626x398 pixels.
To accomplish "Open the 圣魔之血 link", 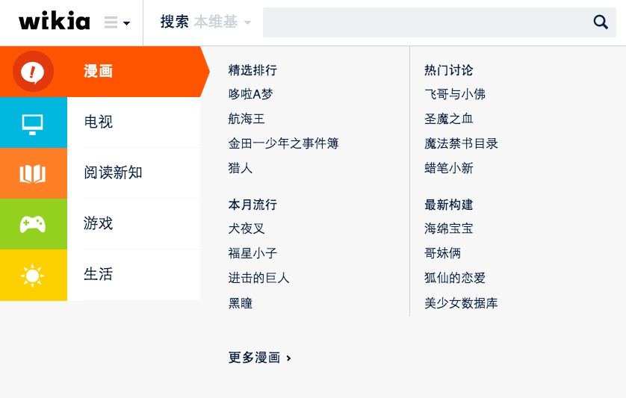I will tap(449, 119).
